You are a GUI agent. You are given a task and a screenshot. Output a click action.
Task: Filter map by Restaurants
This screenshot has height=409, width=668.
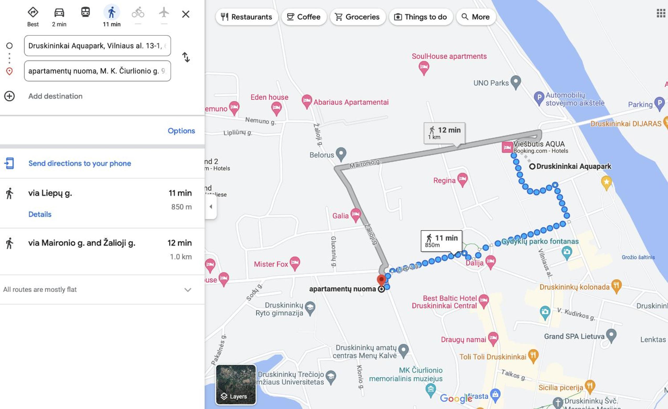[x=246, y=17]
